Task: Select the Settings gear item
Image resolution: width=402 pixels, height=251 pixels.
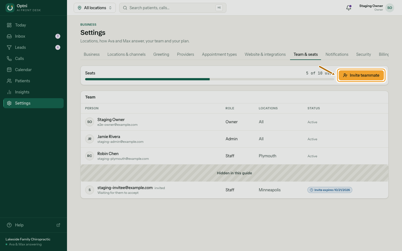Action: click(x=33, y=103)
